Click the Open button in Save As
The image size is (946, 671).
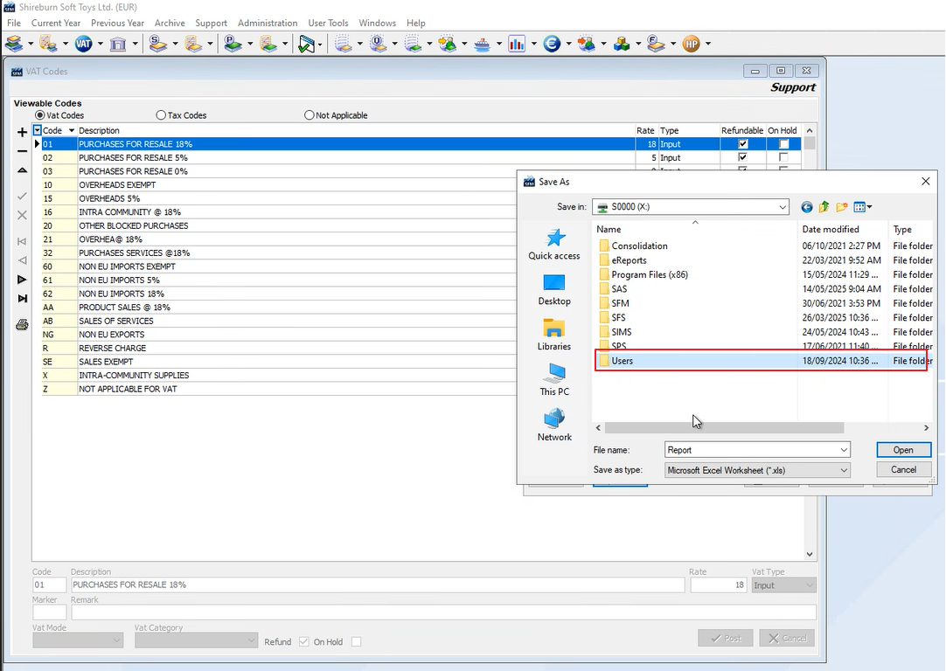click(x=903, y=450)
